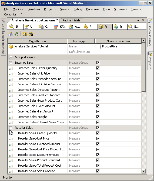Open the Progetto menu

pyautogui.click(x=50, y=9)
